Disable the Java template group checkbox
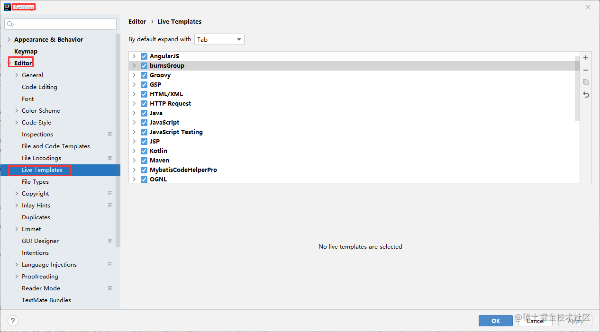600x332 pixels. coord(144,113)
